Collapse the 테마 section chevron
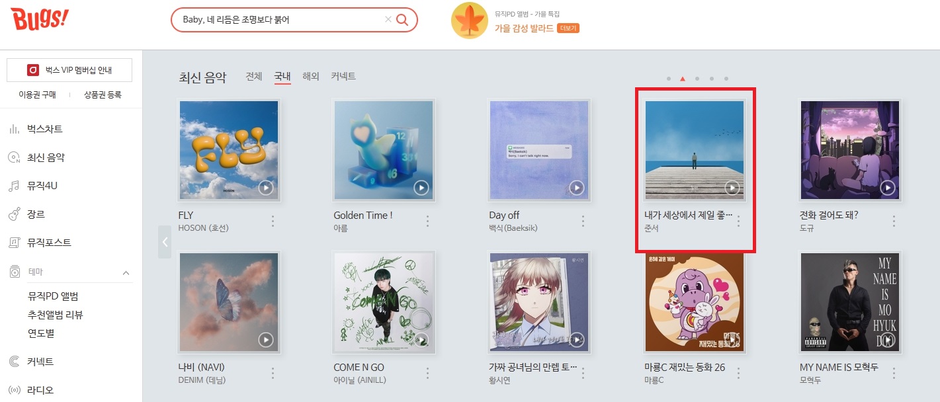The image size is (940, 402). click(x=126, y=272)
